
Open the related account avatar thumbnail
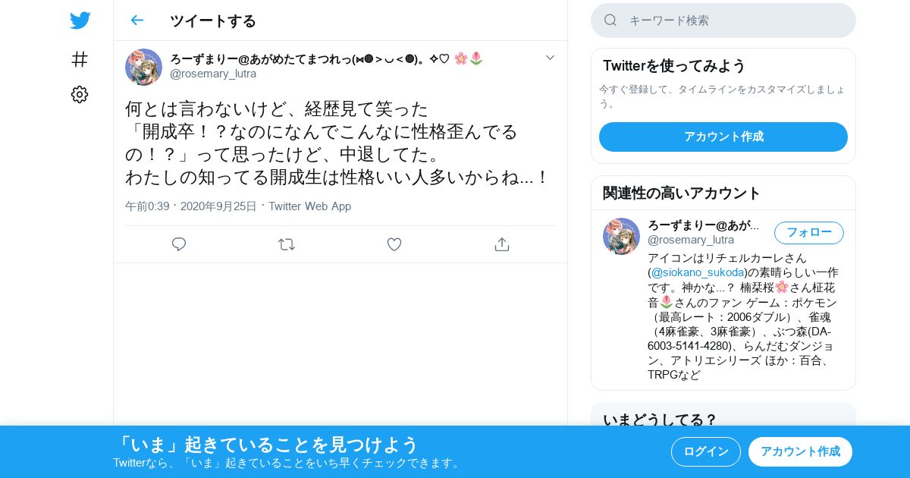621,236
